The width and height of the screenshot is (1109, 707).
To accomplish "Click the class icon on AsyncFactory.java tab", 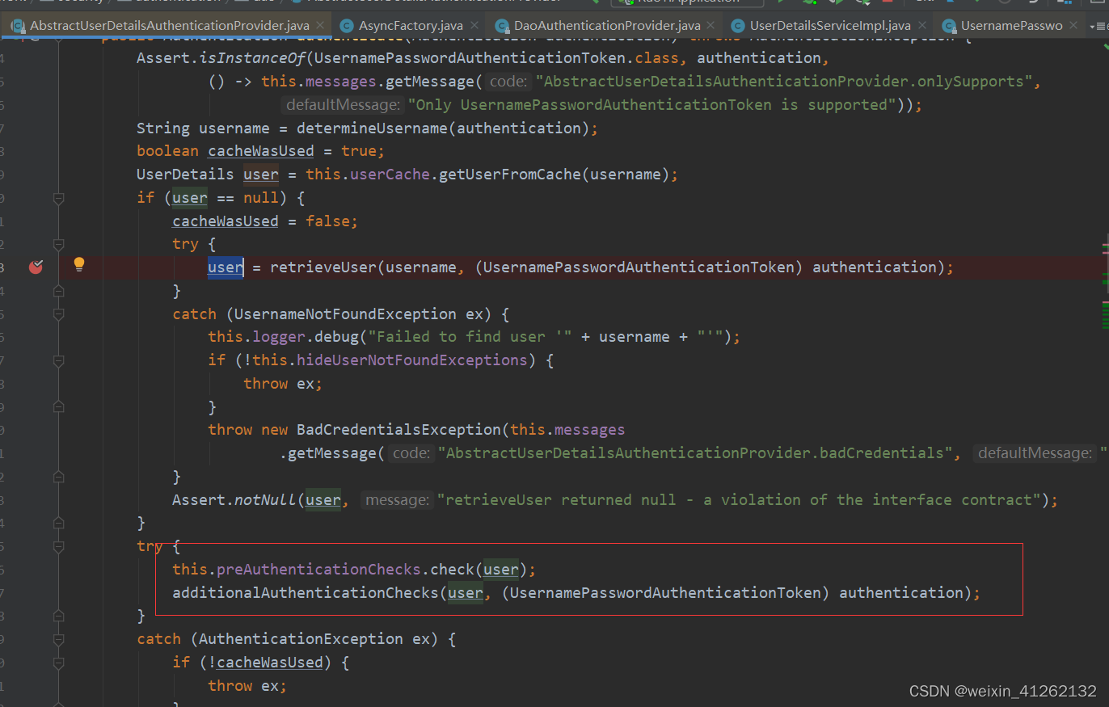I will (x=348, y=26).
